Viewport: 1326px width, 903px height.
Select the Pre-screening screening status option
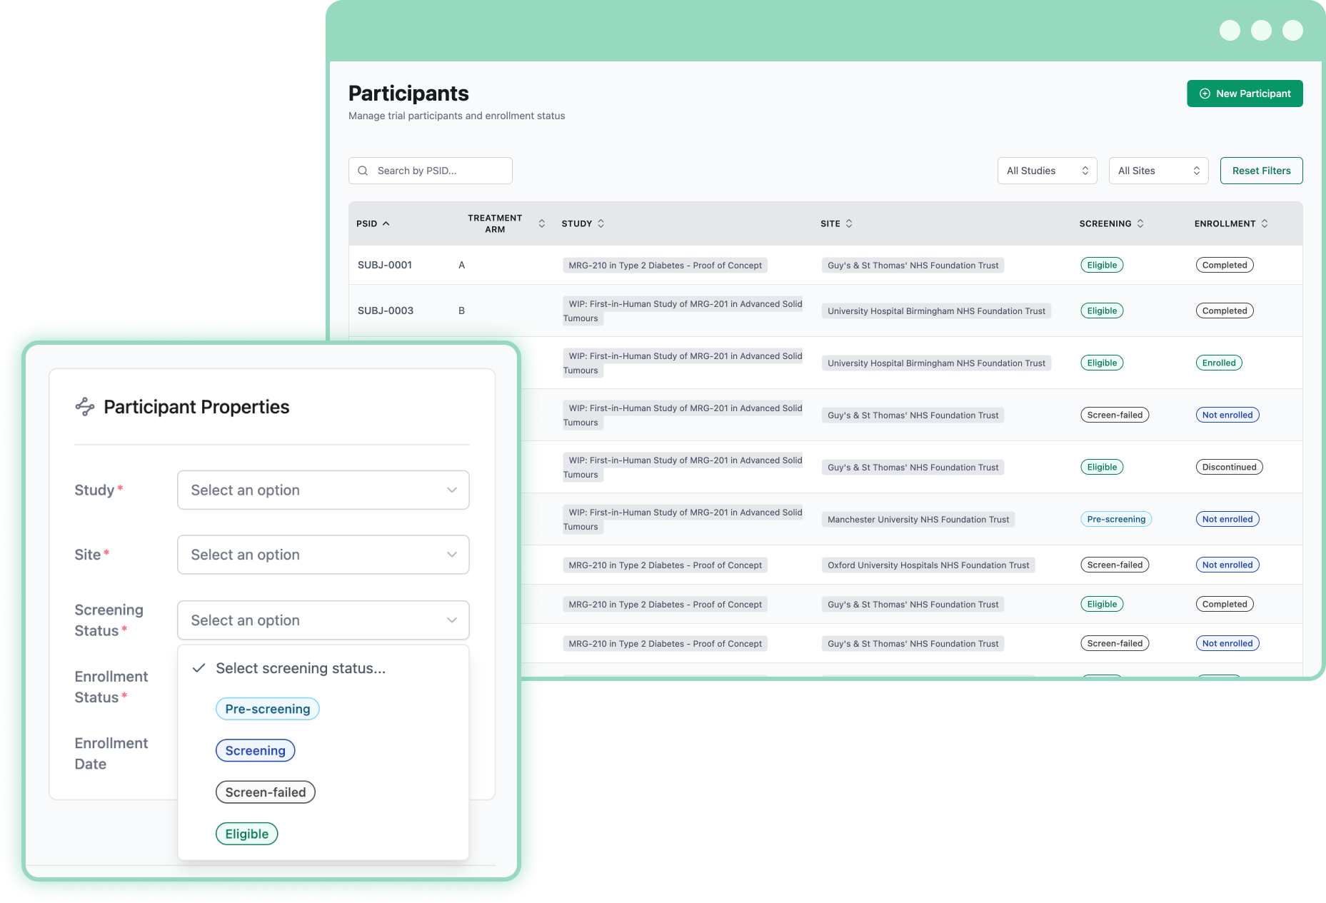pos(267,708)
